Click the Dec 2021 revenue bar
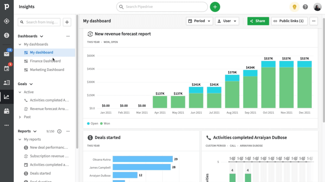Image resolution: width=325 pixels, height=182 pixels. [304, 85]
